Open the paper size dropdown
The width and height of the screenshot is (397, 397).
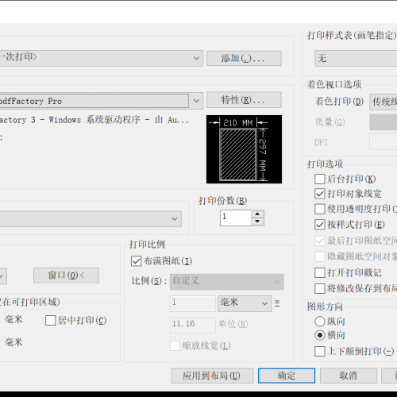pos(91,219)
